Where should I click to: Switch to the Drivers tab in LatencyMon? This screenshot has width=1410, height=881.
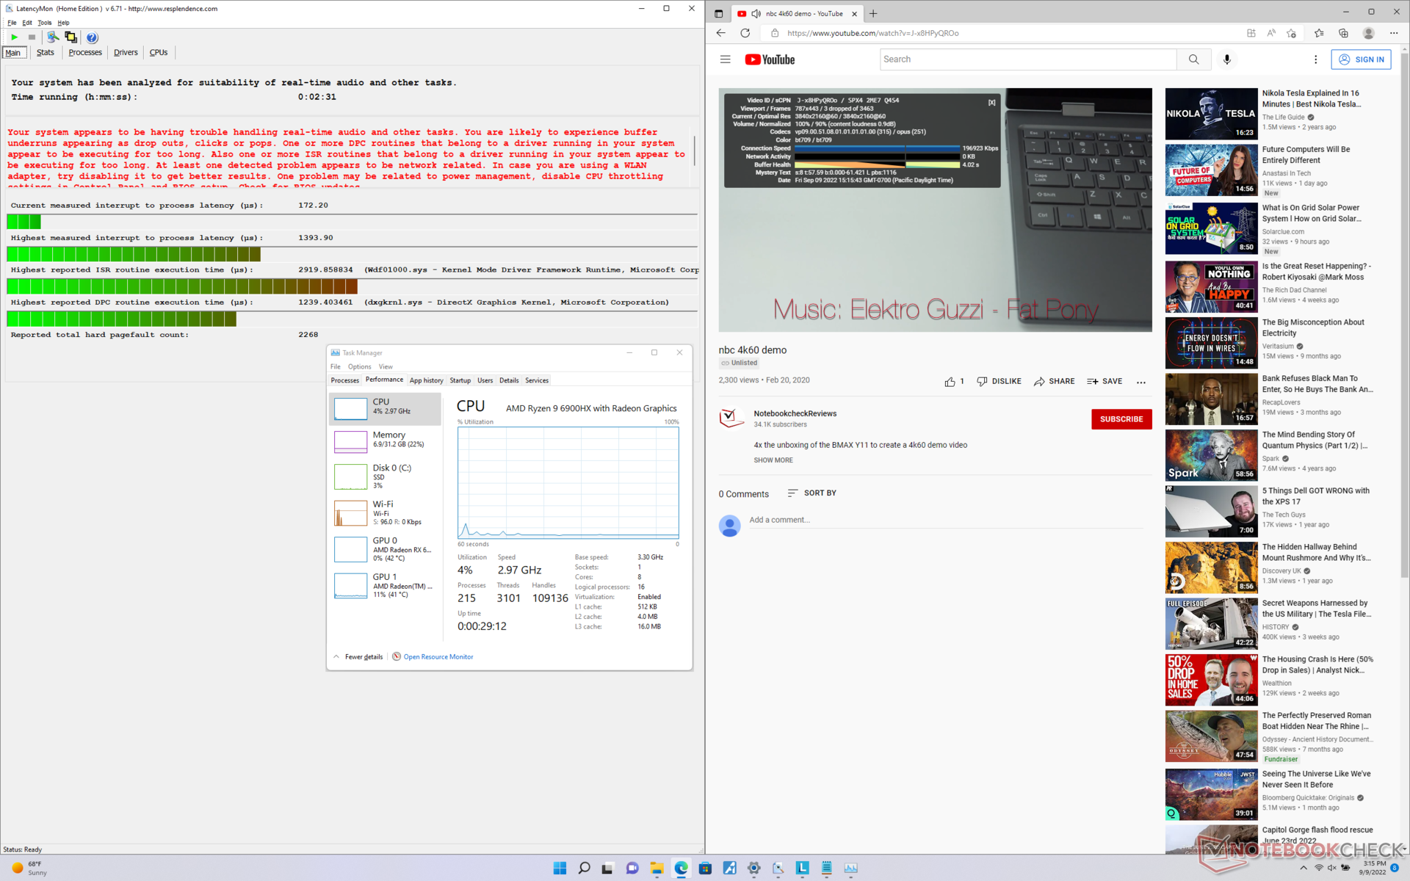click(x=126, y=53)
